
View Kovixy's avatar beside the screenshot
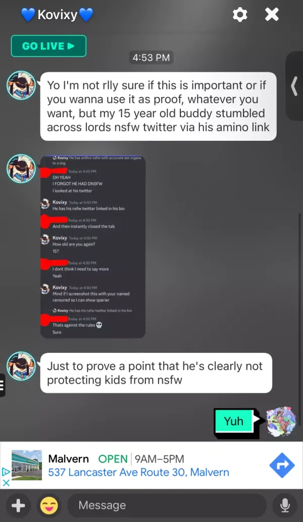tap(21, 169)
